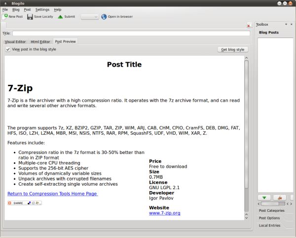Click the 7-Zip heading in the preview
Viewport: 296px width, 238px height.
coord(20,88)
